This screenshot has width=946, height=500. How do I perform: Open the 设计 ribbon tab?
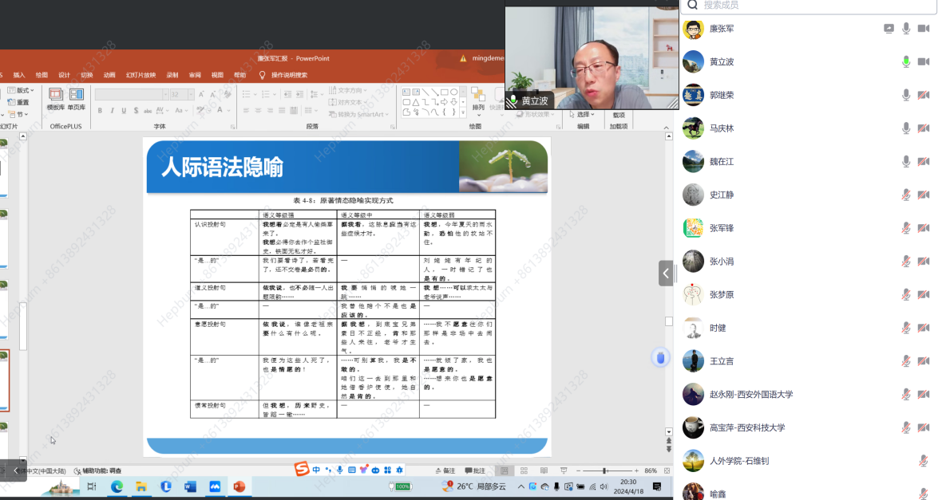pos(64,75)
